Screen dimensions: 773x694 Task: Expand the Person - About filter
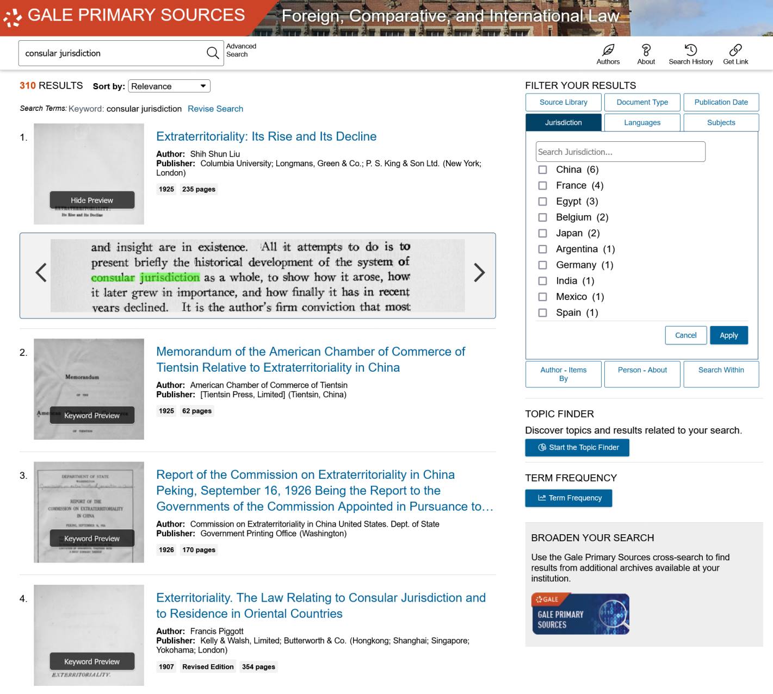(642, 374)
